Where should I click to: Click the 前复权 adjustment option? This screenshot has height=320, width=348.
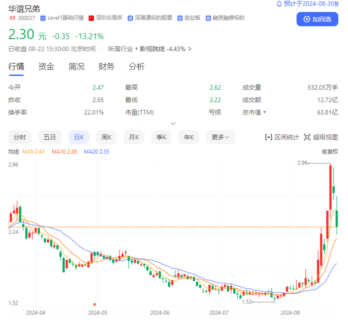point(330,152)
